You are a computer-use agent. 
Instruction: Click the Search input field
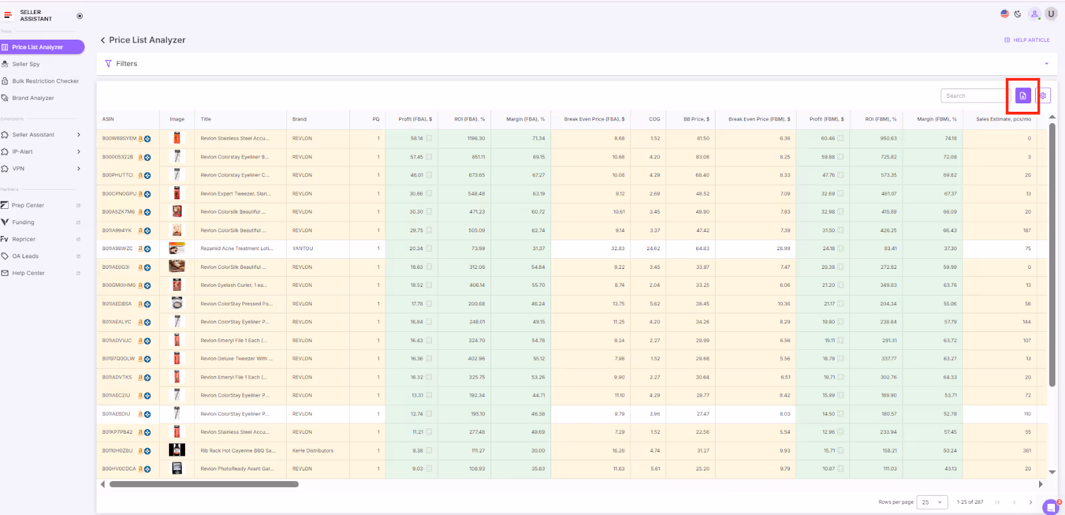(x=976, y=96)
